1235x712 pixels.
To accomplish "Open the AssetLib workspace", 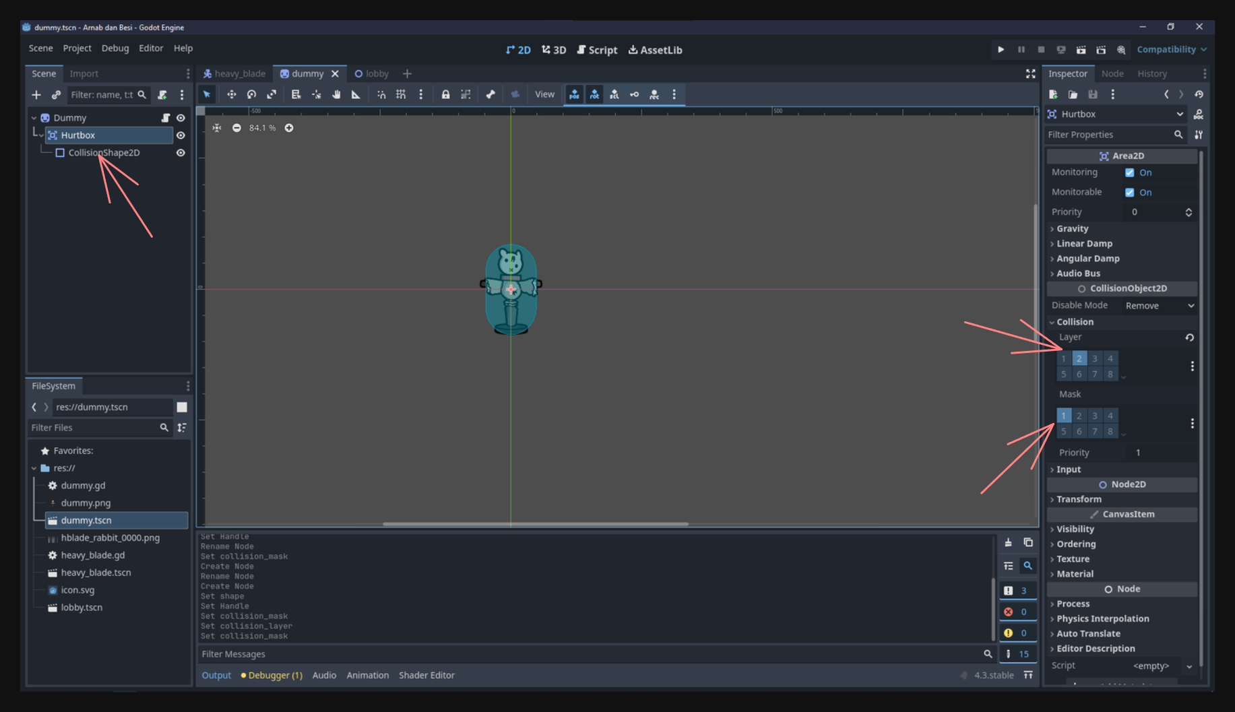I will 655,50.
